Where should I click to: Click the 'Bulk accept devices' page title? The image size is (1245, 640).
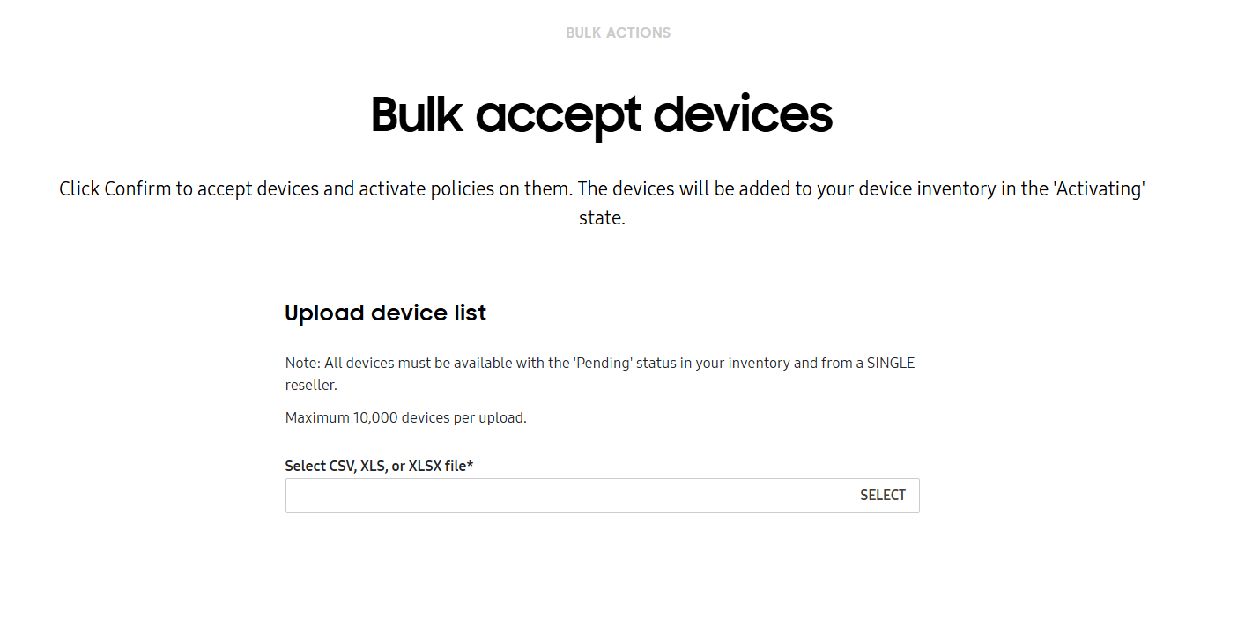602,114
